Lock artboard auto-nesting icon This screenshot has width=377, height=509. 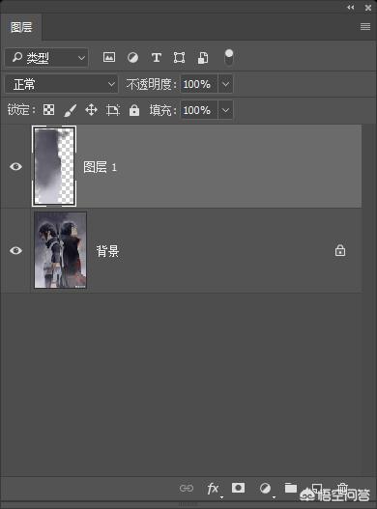[x=113, y=110]
